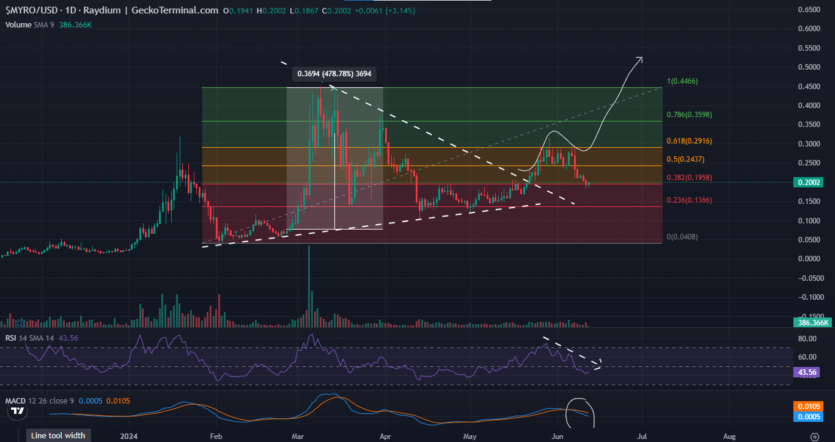Click the Line tool width tooltip
835x442 pixels.
58,435
